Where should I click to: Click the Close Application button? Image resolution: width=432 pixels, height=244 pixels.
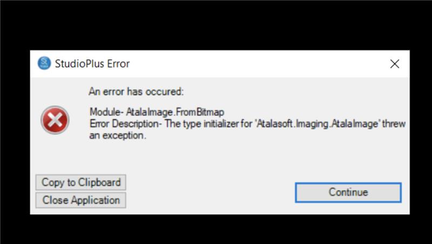pyautogui.click(x=80, y=200)
